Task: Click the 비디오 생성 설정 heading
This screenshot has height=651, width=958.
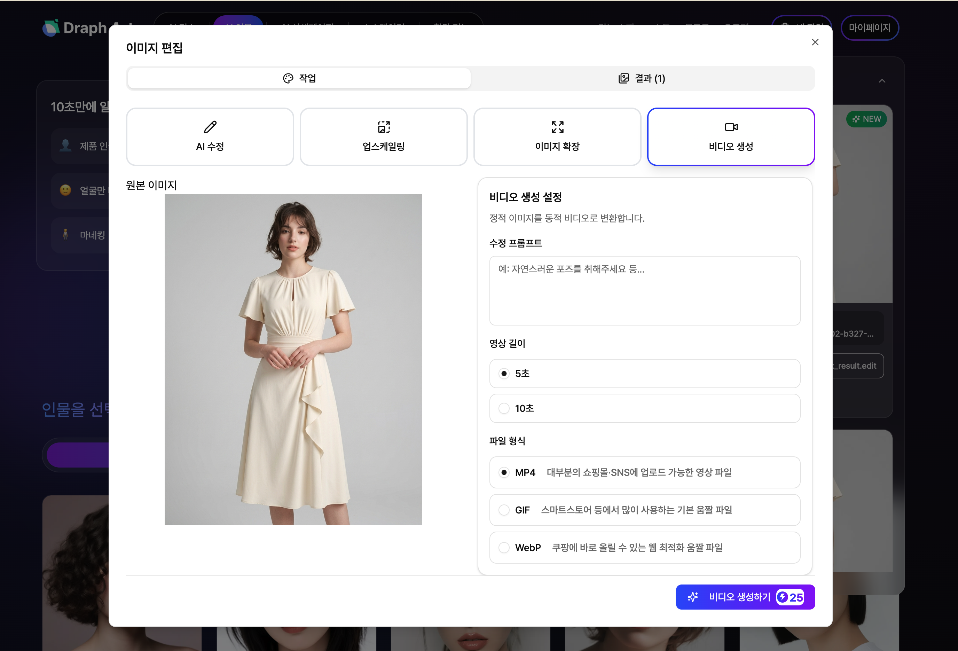Action: coord(525,197)
